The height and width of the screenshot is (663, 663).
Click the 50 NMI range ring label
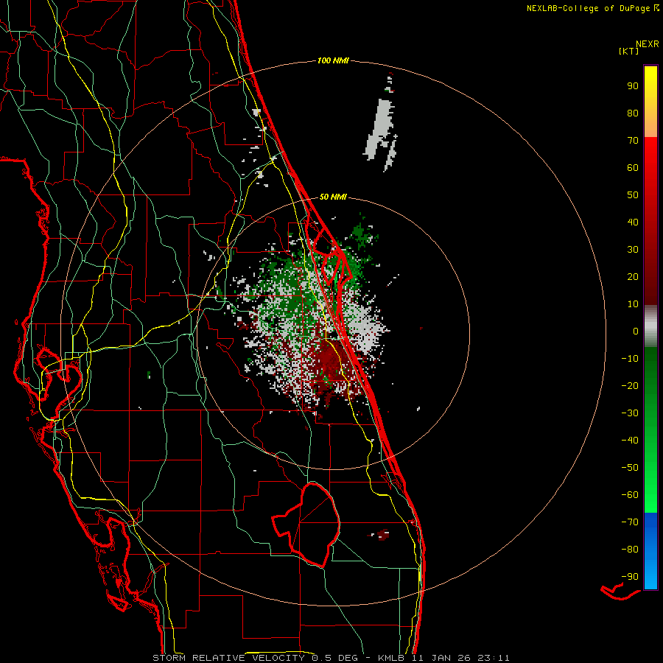pos(333,197)
